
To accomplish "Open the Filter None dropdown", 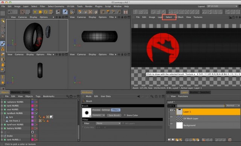I will [108, 123].
